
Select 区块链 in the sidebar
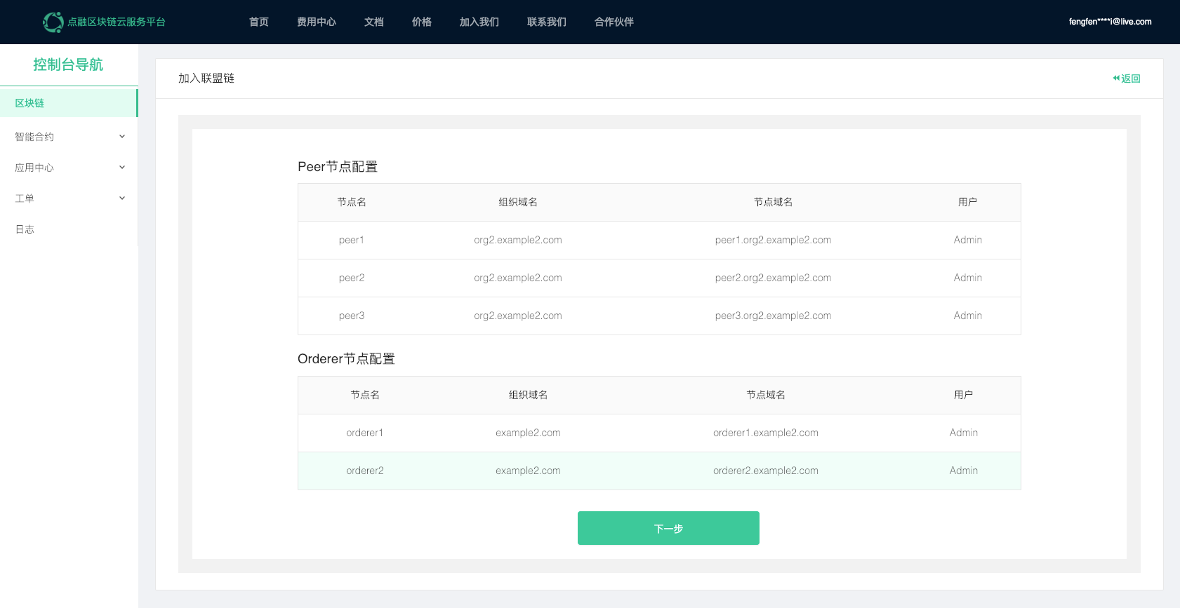(69, 103)
